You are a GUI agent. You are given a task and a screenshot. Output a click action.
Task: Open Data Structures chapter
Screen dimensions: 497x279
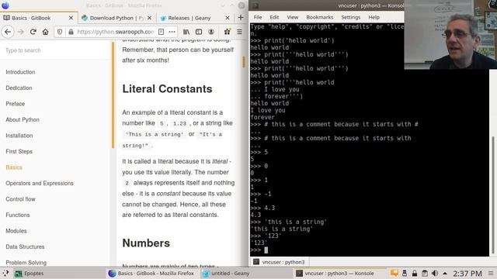tap(25, 246)
